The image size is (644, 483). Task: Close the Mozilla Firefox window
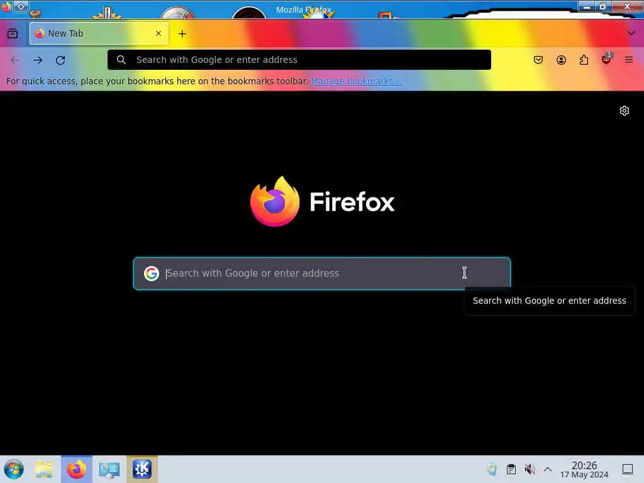tap(627, 6)
